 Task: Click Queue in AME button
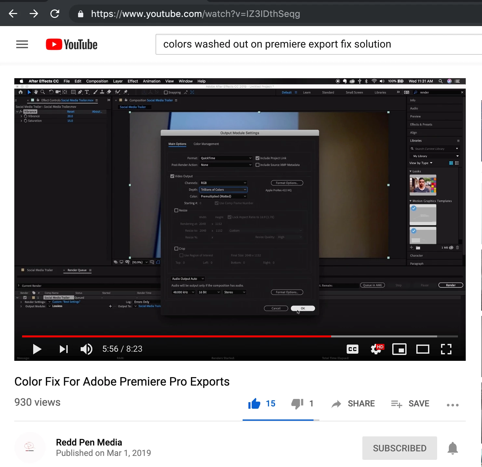coord(372,285)
